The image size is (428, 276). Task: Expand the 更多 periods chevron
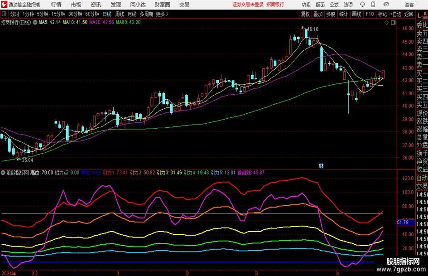pos(163,14)
